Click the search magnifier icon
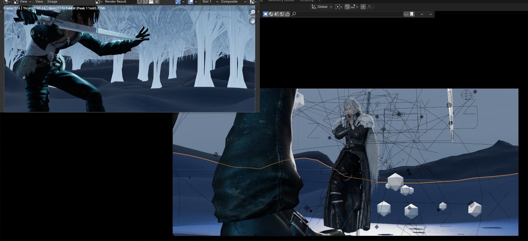Viewport: 528px width, 241px height. coord(294,14)
